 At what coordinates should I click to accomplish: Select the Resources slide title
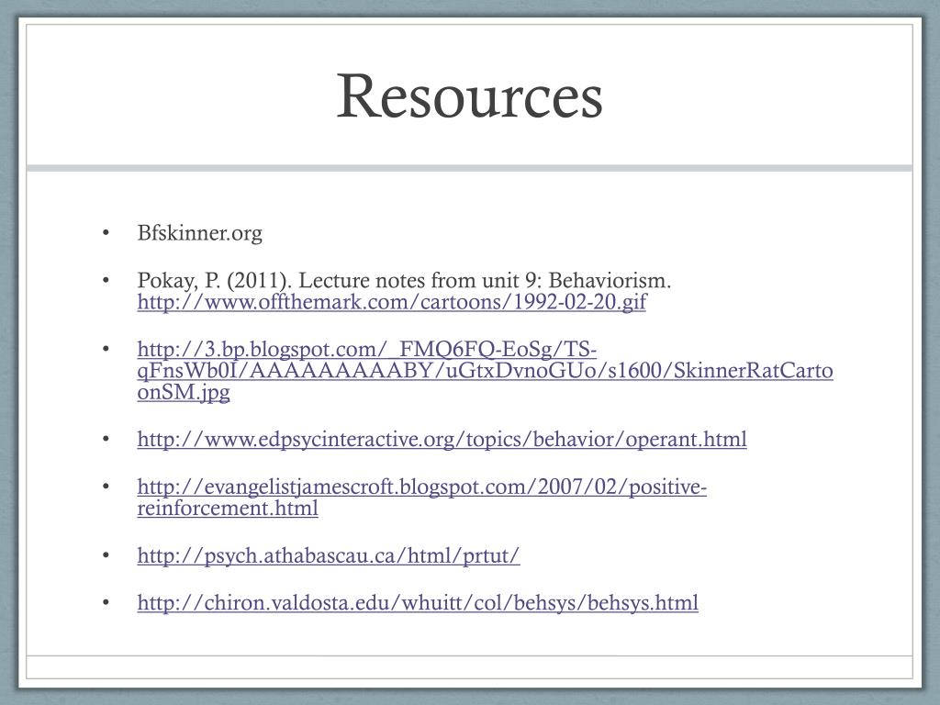(469, 95)
